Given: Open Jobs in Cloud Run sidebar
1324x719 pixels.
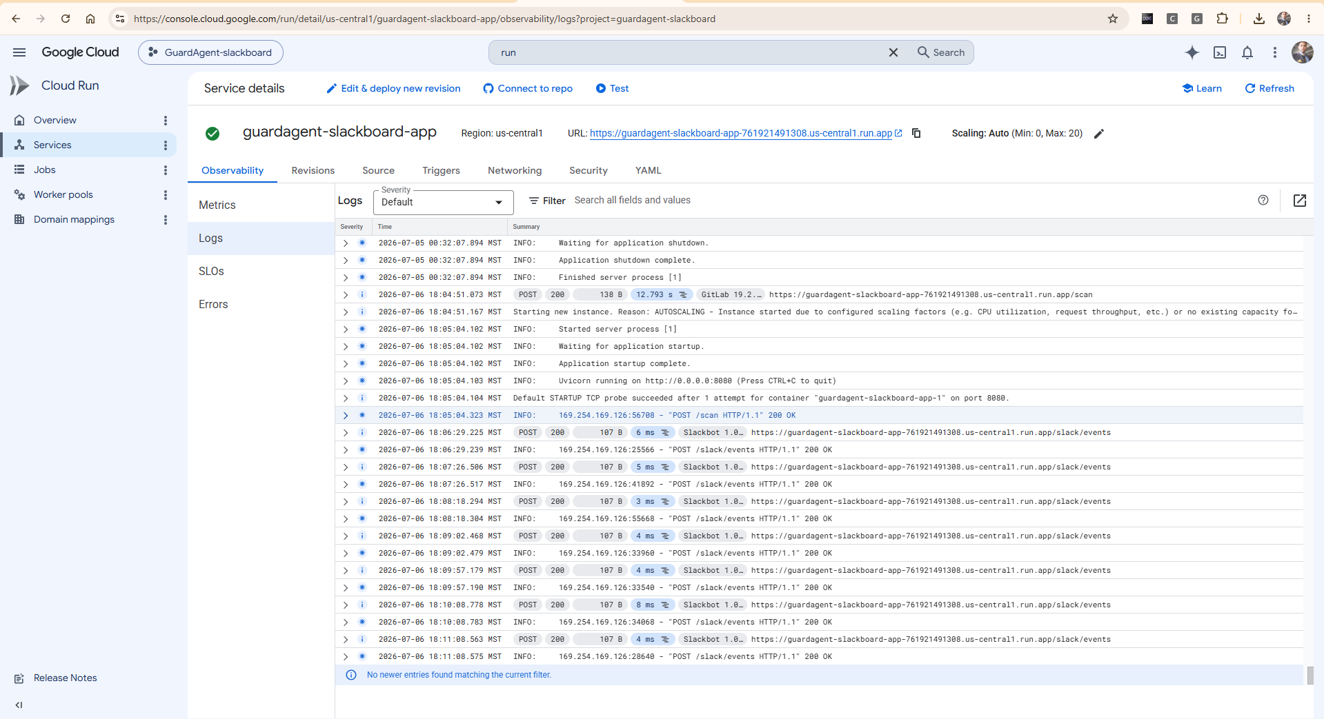Looking at the screenshot, I should (x=45, y=170).
